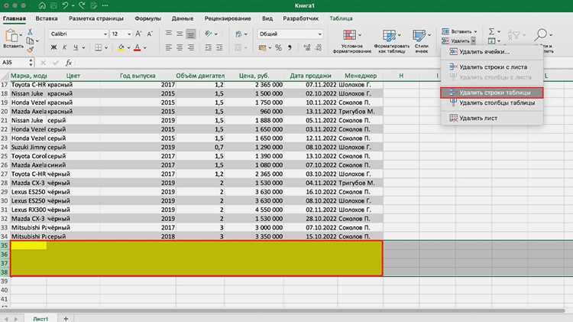This screenshot has height=322, width=573.
Task: Click the currency number format icon
Action: (262, 47)
